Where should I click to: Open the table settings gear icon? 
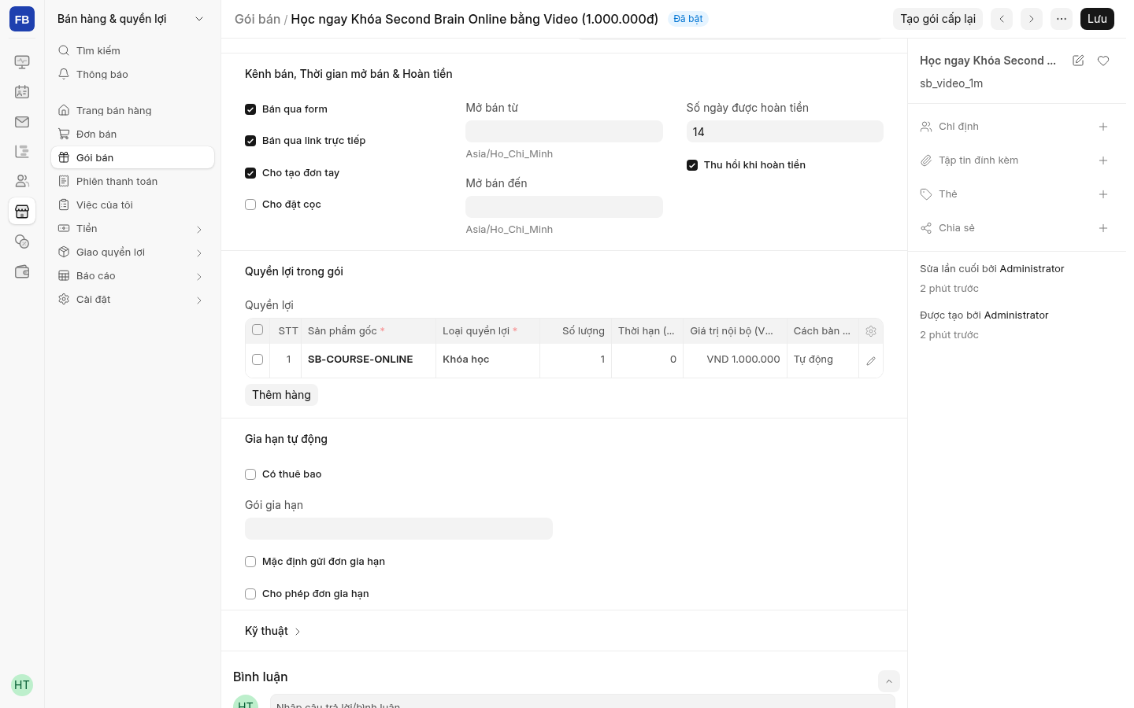coord(871,331)
